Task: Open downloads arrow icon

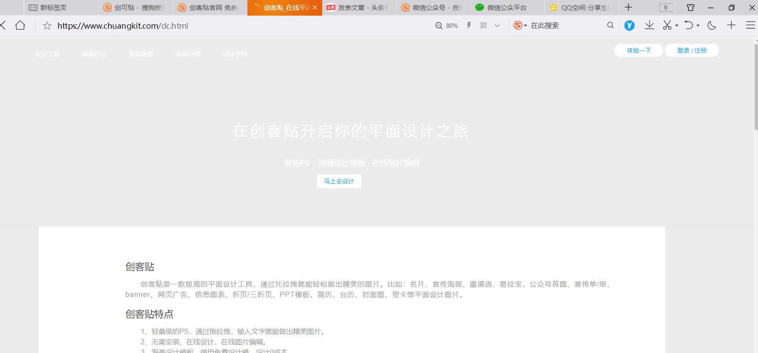Action: (650, 25)
